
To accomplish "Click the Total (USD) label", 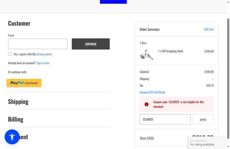I will (x=147, y=138).
